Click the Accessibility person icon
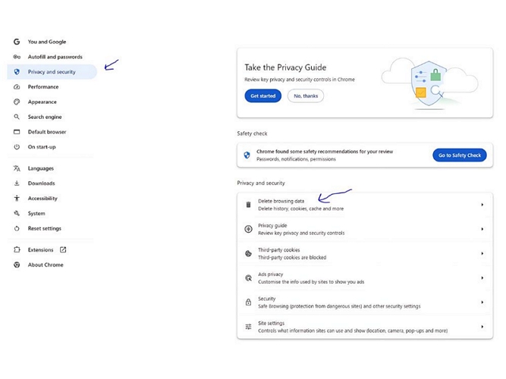Screen dimensions: 506x379 [17, 199]
